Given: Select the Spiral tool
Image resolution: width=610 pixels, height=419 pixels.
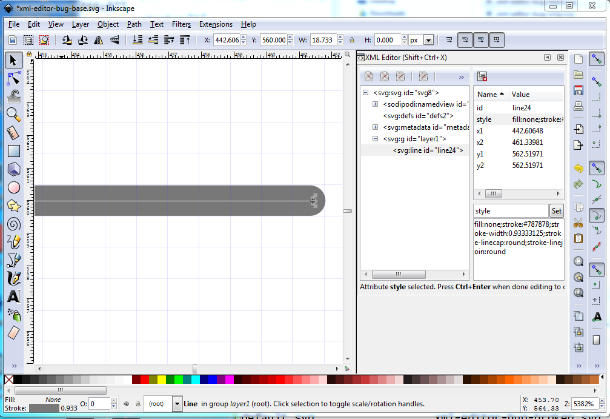Looking at the screenshot, I should 13,224.
